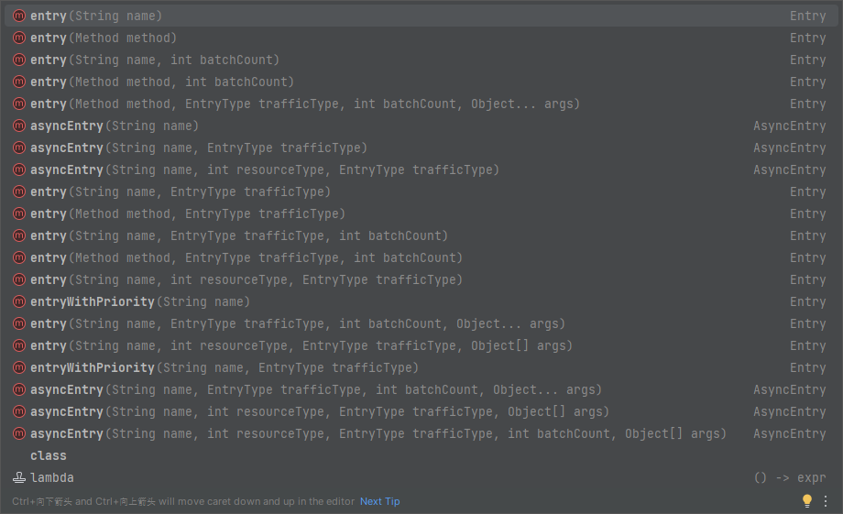843x514 pixels.
Task: Select entry(Method method, EntryType trafficType, int batchCount)
Action: [421, 257]
